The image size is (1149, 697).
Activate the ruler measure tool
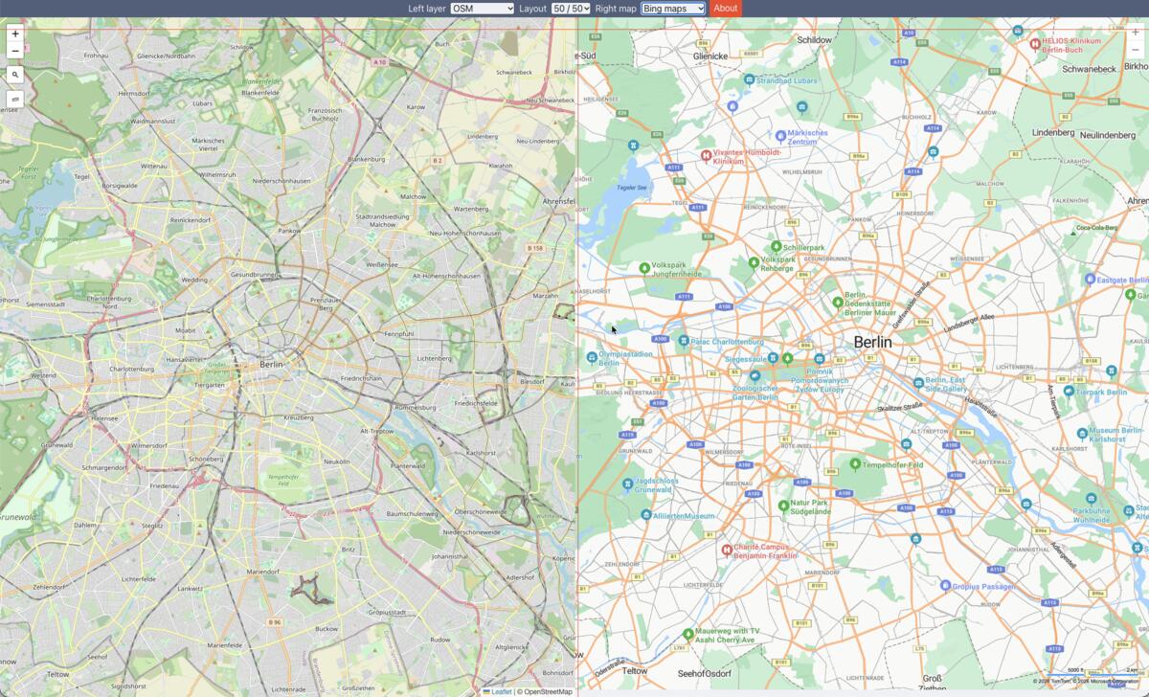pyautogui.click(x=14, y=99)
